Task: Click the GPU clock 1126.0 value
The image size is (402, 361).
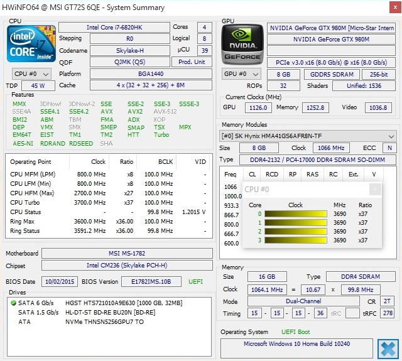Action: coord(258,107)
